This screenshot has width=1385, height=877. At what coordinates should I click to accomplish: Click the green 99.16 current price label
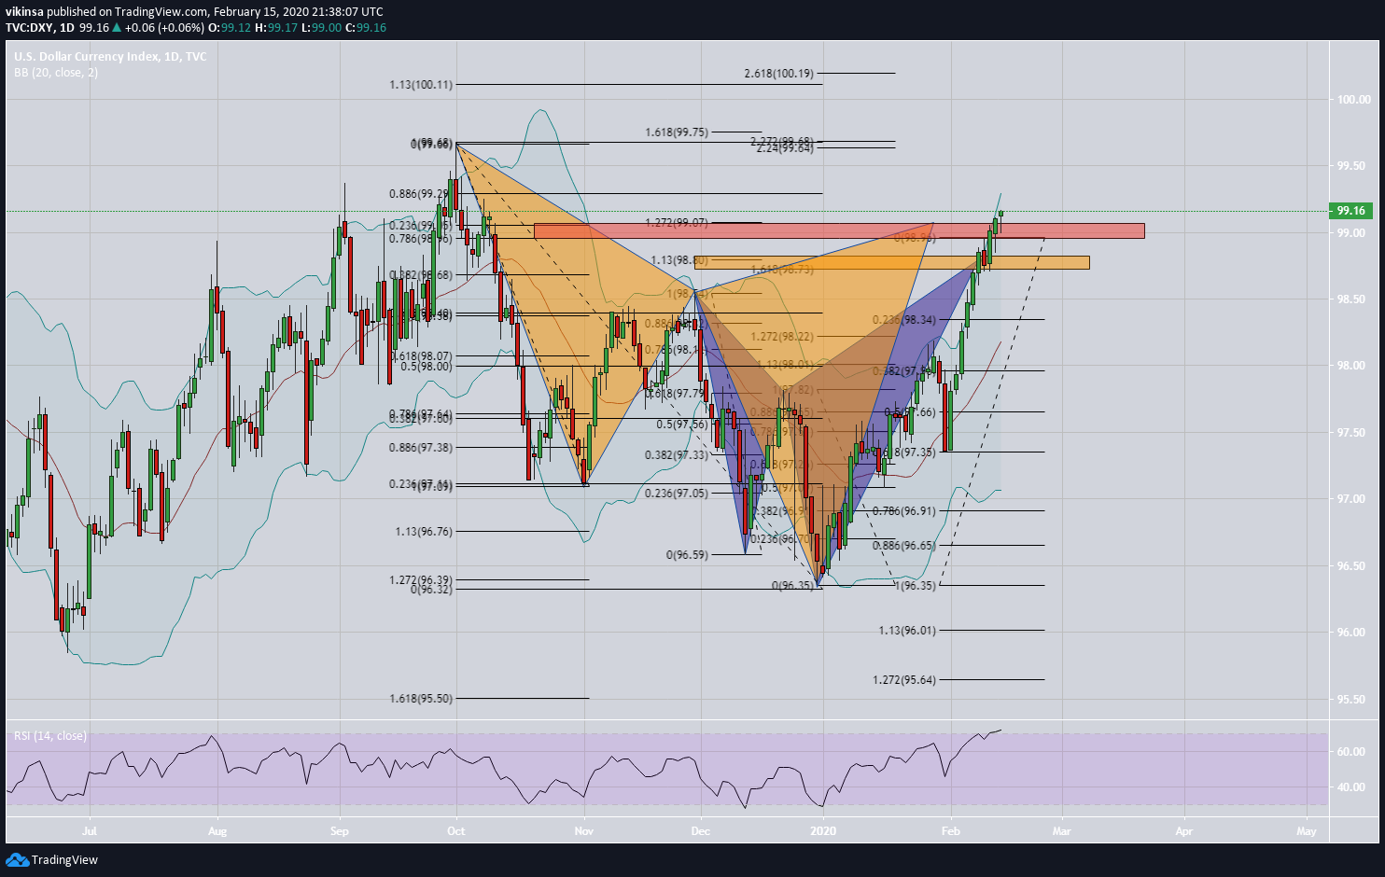(1350, 211)
